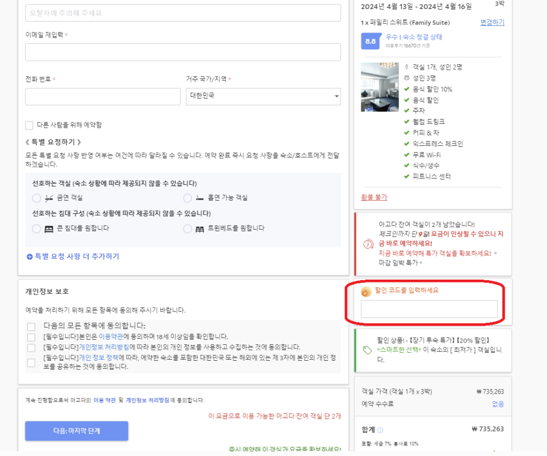Click the twin bed icon
Screen dimensions: 547x456
coord(199,229)
